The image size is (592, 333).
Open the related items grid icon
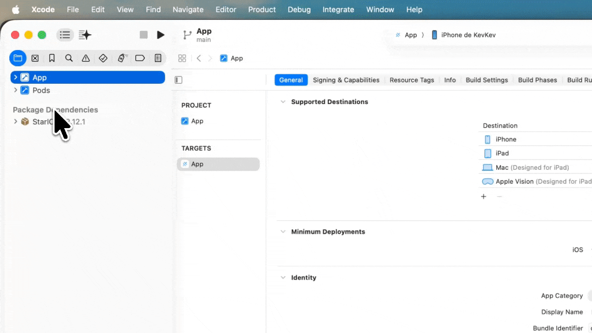point(182,58)
